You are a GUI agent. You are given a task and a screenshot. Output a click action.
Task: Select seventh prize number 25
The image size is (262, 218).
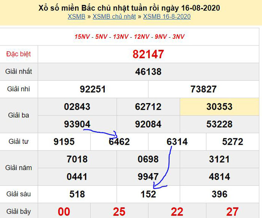click(119, 212)
